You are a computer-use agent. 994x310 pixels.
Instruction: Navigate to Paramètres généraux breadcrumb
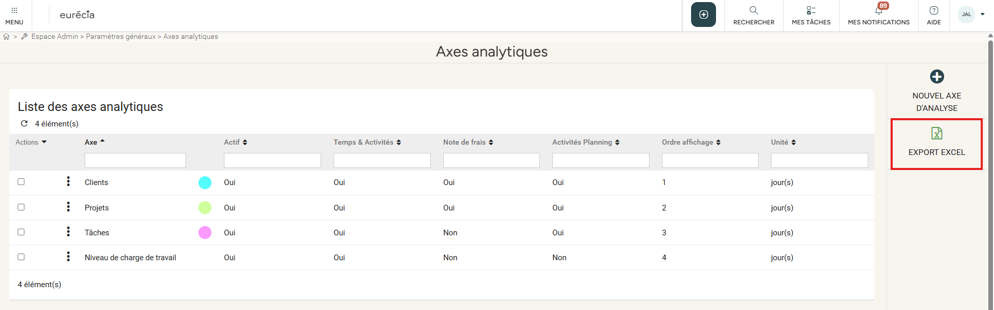121,36
